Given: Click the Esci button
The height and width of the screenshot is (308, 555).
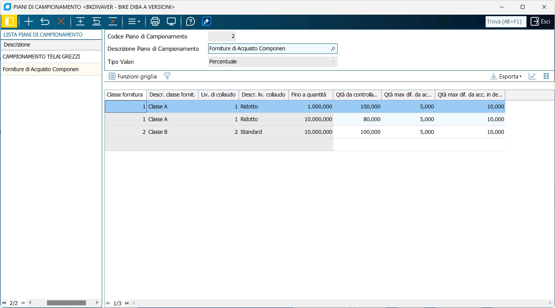Looking at the screenshot, I should pos(540,22).
